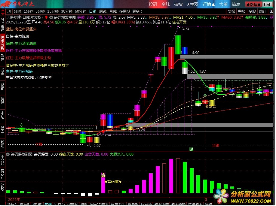Open the 小达 sidebar tab

point(3,115)
